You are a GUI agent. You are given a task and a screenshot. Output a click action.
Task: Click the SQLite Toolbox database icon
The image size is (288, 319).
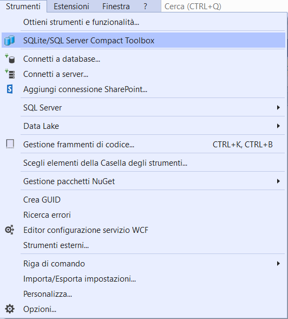point(9,40)
